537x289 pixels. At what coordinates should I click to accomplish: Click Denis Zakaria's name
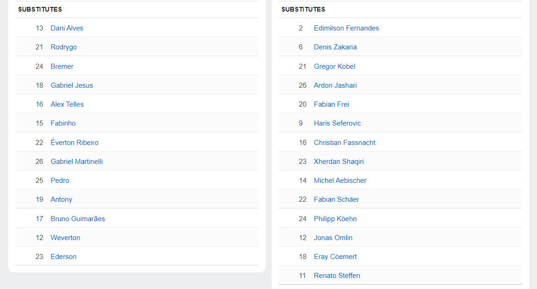(335, 47)
